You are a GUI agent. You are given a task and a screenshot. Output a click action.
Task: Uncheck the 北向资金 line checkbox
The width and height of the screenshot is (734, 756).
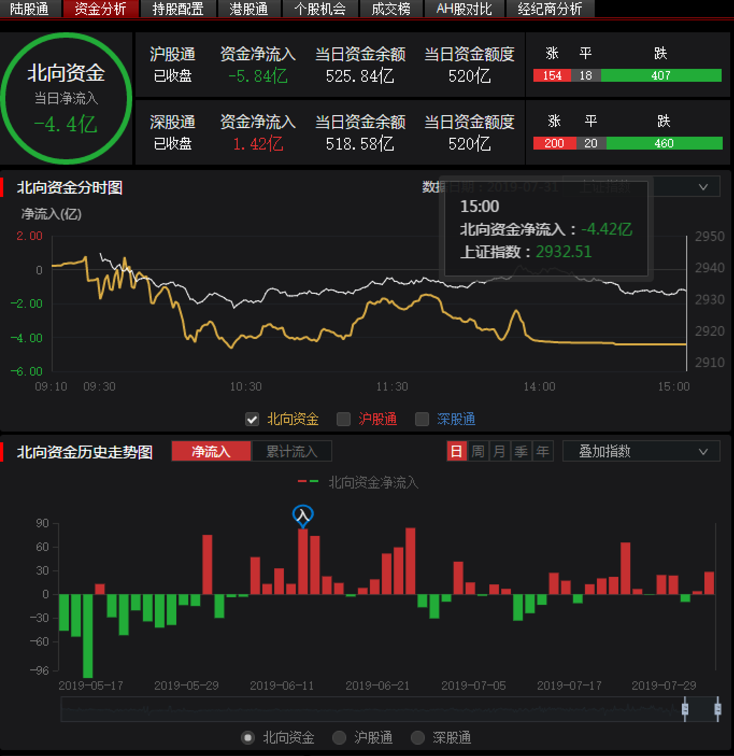click(x=252, y=419)
